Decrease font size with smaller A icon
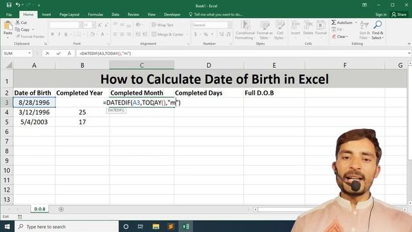412x232 pixels. coord(106,25)
